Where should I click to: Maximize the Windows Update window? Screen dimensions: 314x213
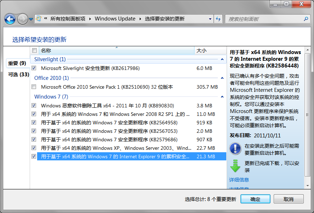pos(286,4)
